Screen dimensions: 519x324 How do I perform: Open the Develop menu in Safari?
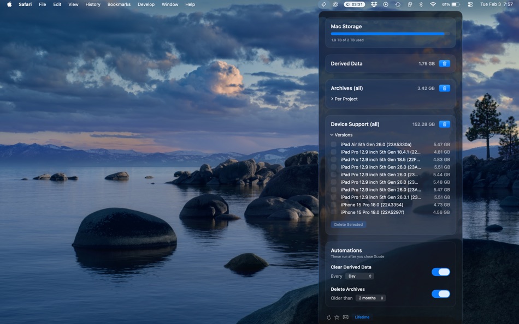click(145, 4)
